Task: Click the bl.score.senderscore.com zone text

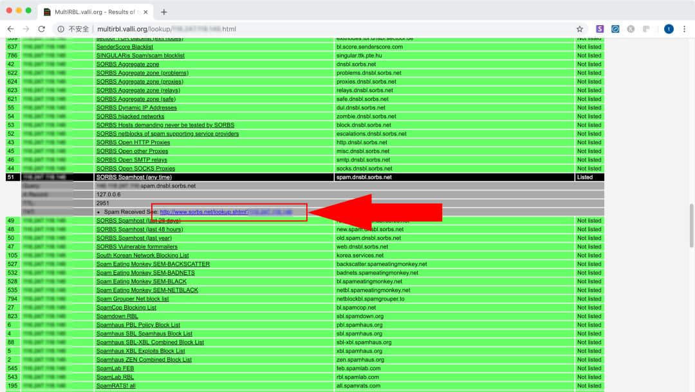Action: (369, 46)
